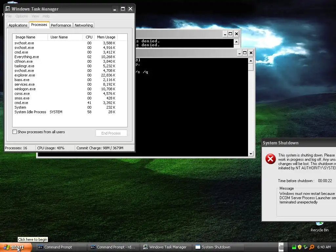
Task: Open the yellow security alert shield tray icon
Action: (300, 247)
